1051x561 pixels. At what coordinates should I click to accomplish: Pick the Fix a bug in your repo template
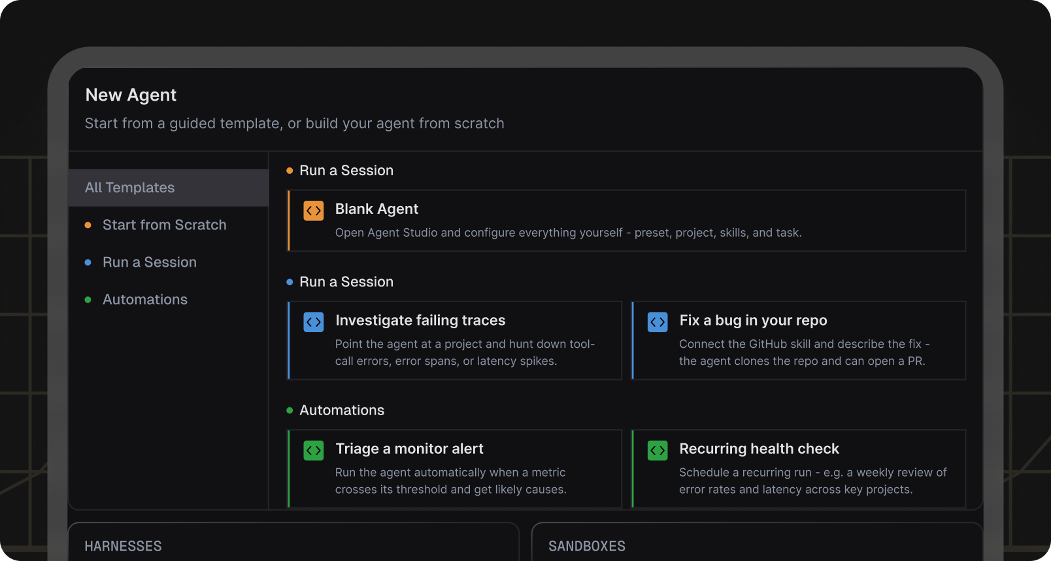coord(799,340)
